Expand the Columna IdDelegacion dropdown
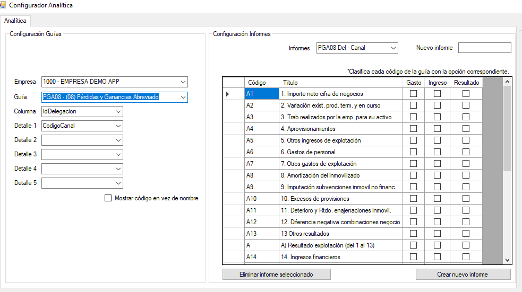Screen dimensions: 522x292 [82, 112]
